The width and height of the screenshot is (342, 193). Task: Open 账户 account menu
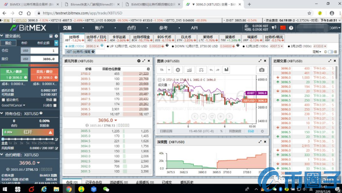coord(99,28)
